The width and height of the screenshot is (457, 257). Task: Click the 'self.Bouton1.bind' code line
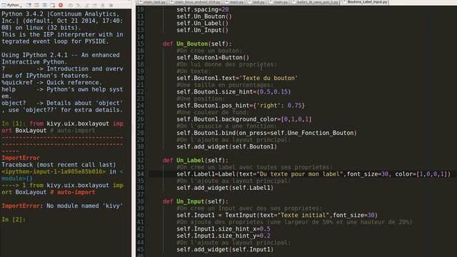click(266, 133)
